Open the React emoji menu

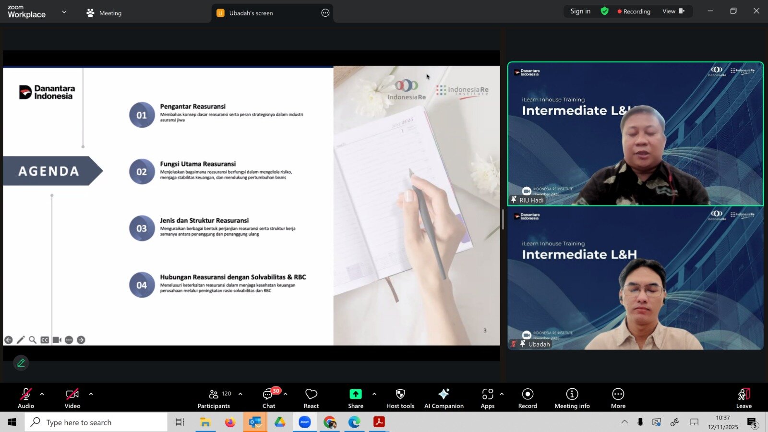pos(311,398)
